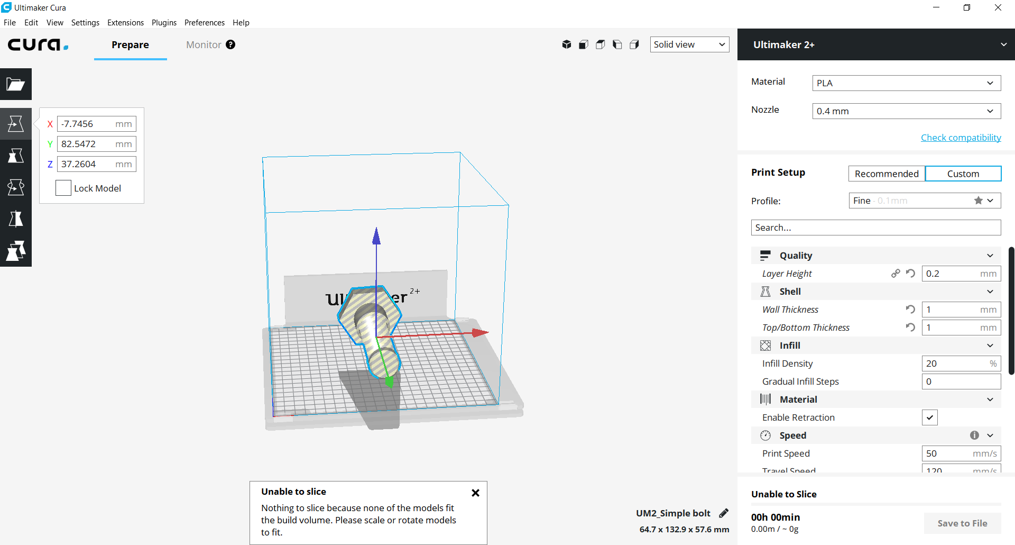Viewport: 1015px width, 545px height.
Task: Click the Print Speed value field
Action: point(962,453)
